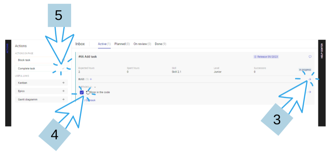Expand the vertical HELP CENTER side panel

tap(321, 51)
